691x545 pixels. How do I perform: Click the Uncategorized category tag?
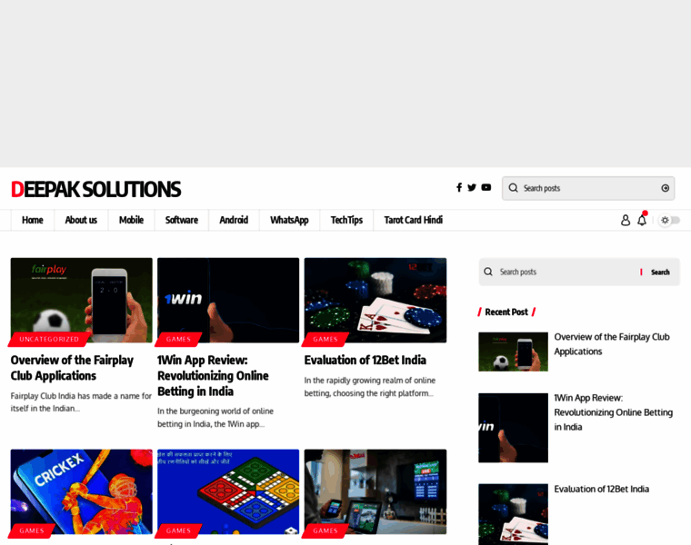point(49,339)
